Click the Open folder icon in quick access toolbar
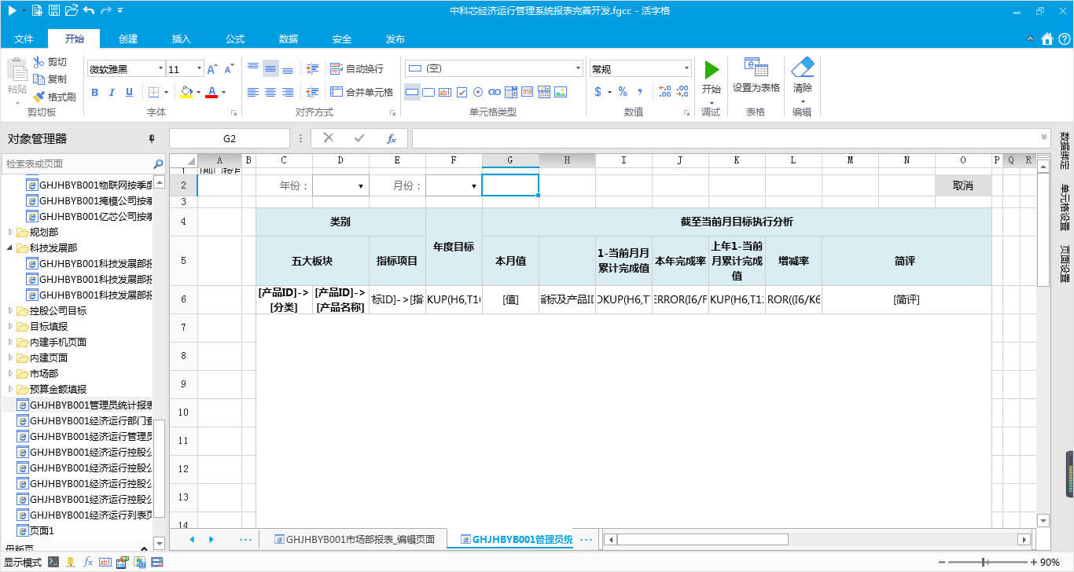Image resolution: width=1074 pixels, height=572 pixels. (x=72, y=10)
